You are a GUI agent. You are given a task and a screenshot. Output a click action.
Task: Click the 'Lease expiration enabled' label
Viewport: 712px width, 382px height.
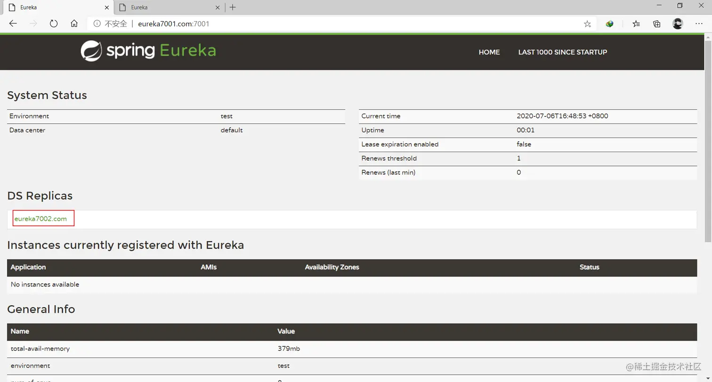400,144
